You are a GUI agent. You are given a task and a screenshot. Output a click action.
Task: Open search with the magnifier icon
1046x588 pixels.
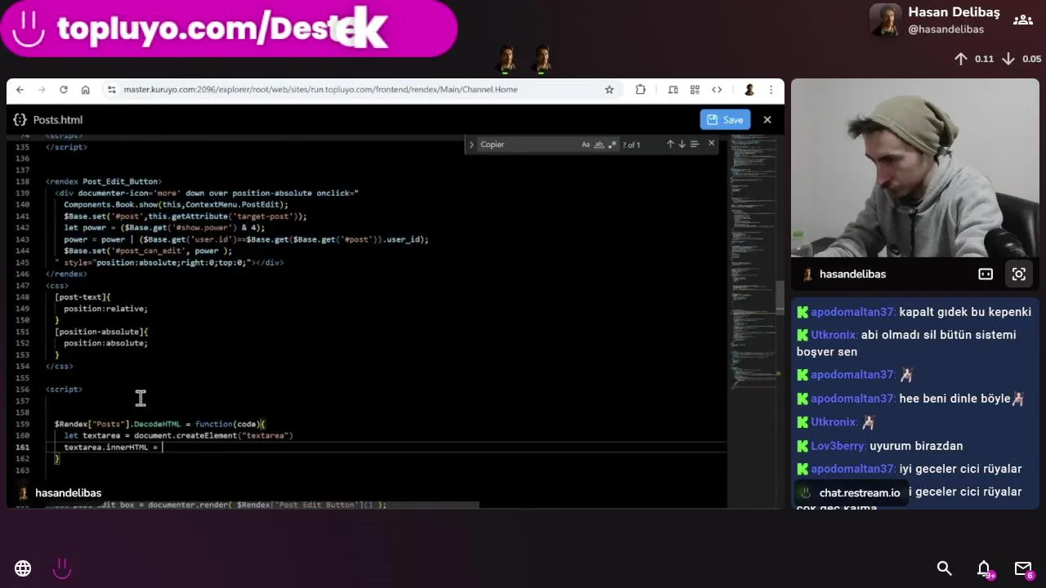pyautogui.click(x=944, y=568)
